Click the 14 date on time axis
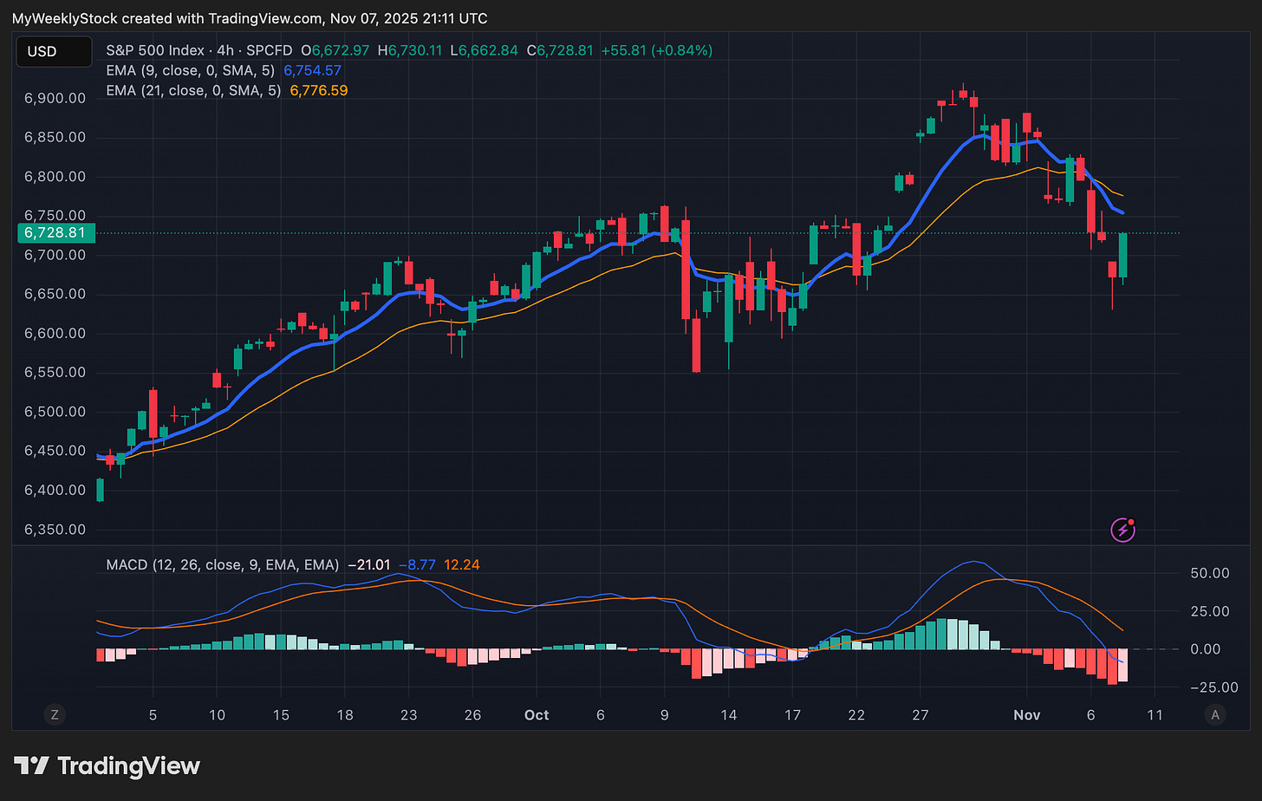Screen dimensions: 1262x801 [x=729, y=715]
